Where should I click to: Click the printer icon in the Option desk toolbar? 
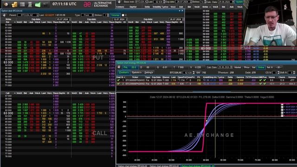(x=4, y=15)
